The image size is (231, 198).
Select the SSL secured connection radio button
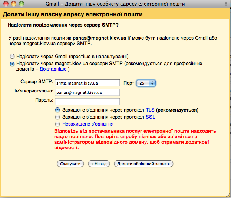click(x=57, y=117)
